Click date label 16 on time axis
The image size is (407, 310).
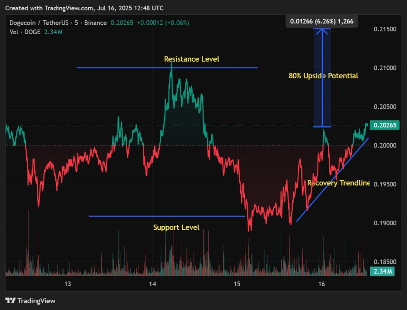coord(322,284)
